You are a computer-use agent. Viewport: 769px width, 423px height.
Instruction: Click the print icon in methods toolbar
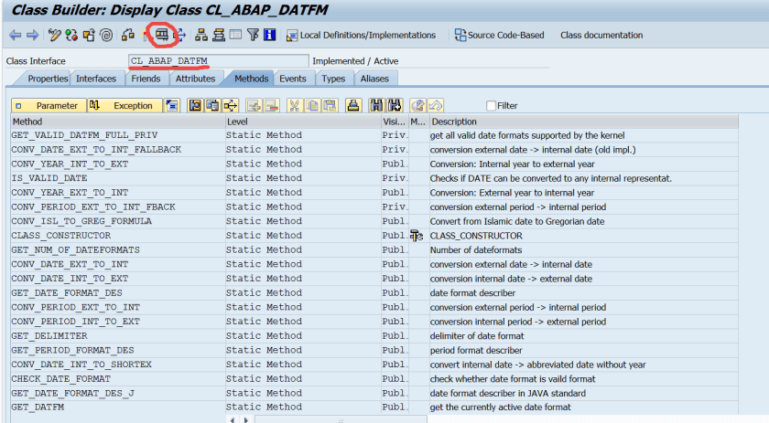click(352, 106)
